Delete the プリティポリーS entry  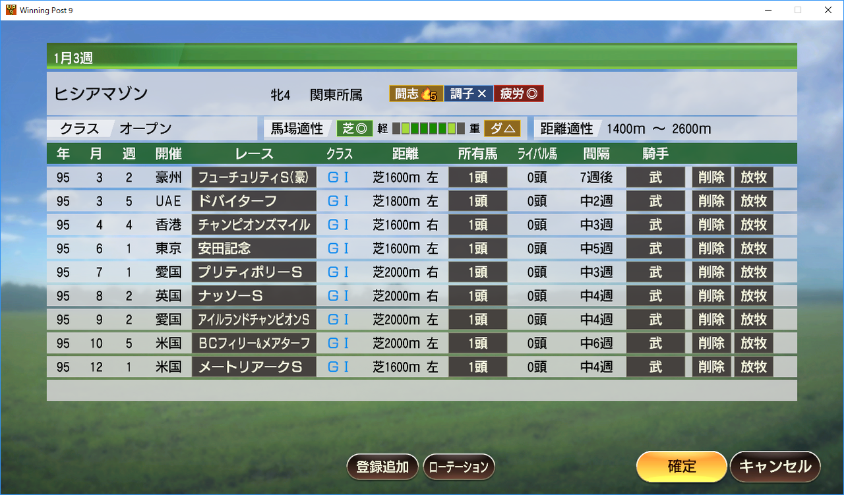point(711,272)
